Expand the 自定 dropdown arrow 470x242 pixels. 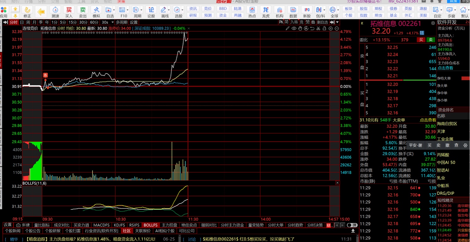click(x=441, y=9)
